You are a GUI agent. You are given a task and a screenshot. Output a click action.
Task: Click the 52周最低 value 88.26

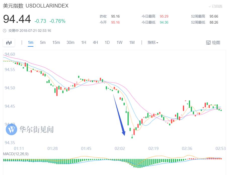coord(214,22)
